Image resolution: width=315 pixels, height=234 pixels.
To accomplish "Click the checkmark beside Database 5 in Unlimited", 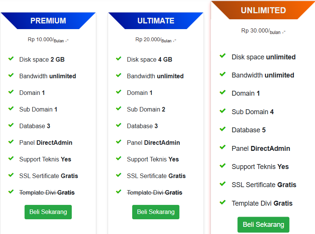I will click(x=222, y=130).
